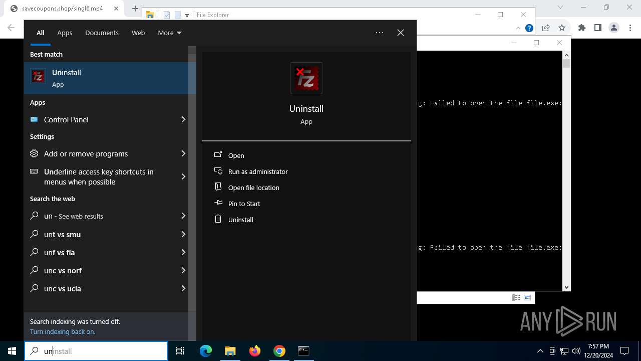The width and height of the screenshot is (641, 361).
Task: Open the Chrome tab search chevron
Action: point(560,8)
